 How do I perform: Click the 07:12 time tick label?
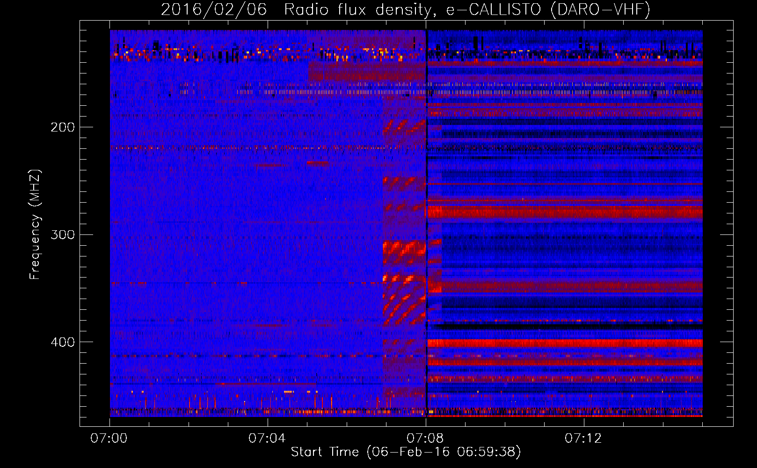click(x=583, y=439)
